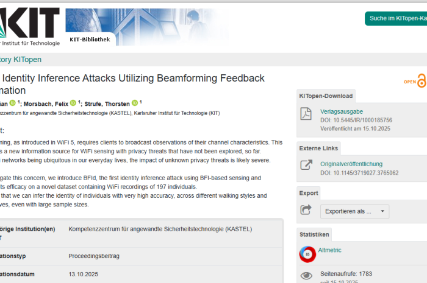Click author name Morsbach, Felix
This screenshot has width=427, height=283.
point(46,103)
